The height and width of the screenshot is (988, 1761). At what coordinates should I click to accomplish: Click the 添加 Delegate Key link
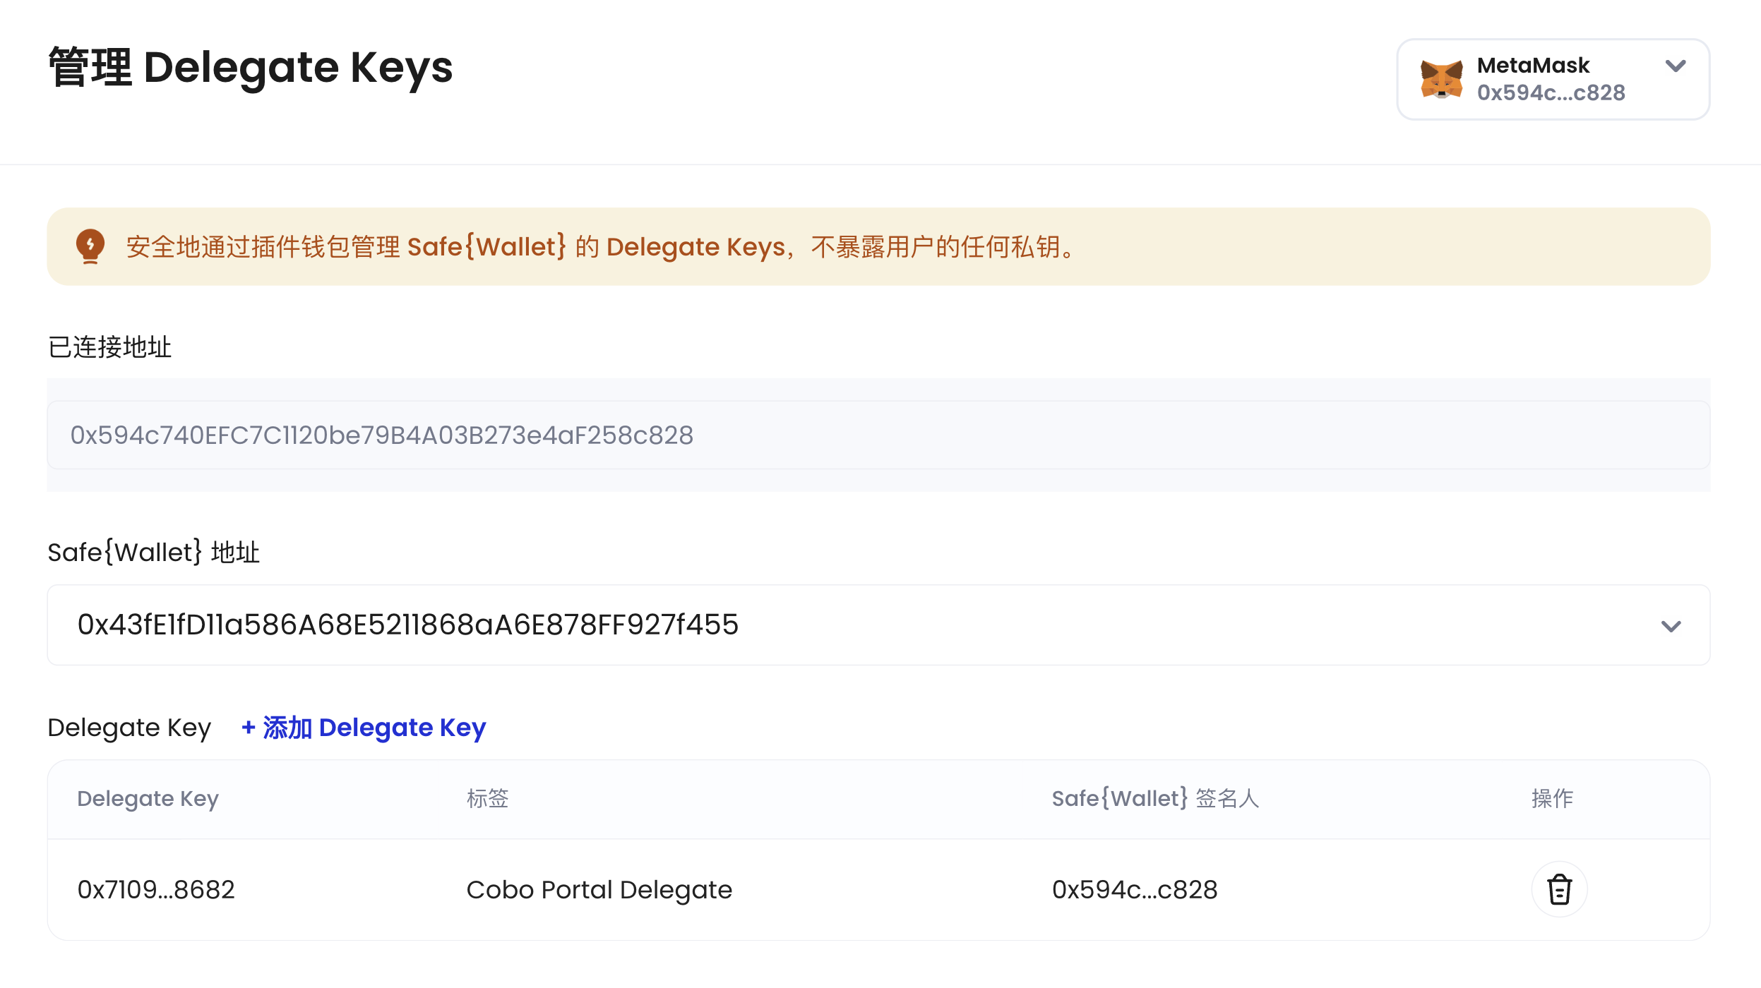tap(364, 728)
